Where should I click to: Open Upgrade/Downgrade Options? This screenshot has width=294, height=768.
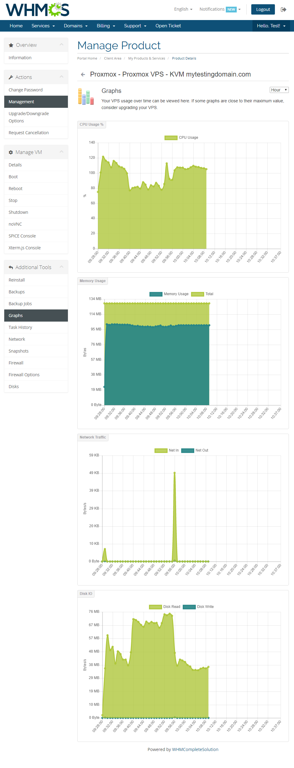(x=36, y=117)
